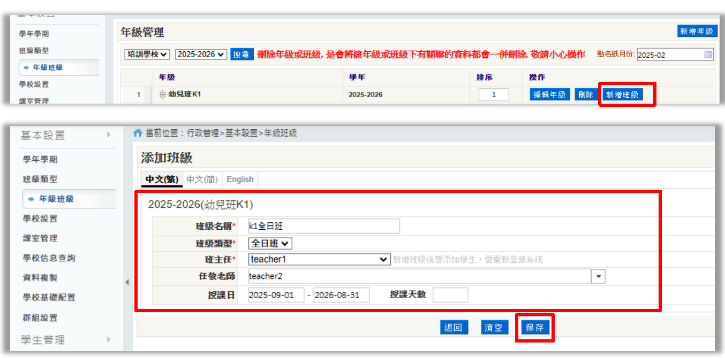
Task: Open the 2025-2026 school year dropdown
Action: 201,55
